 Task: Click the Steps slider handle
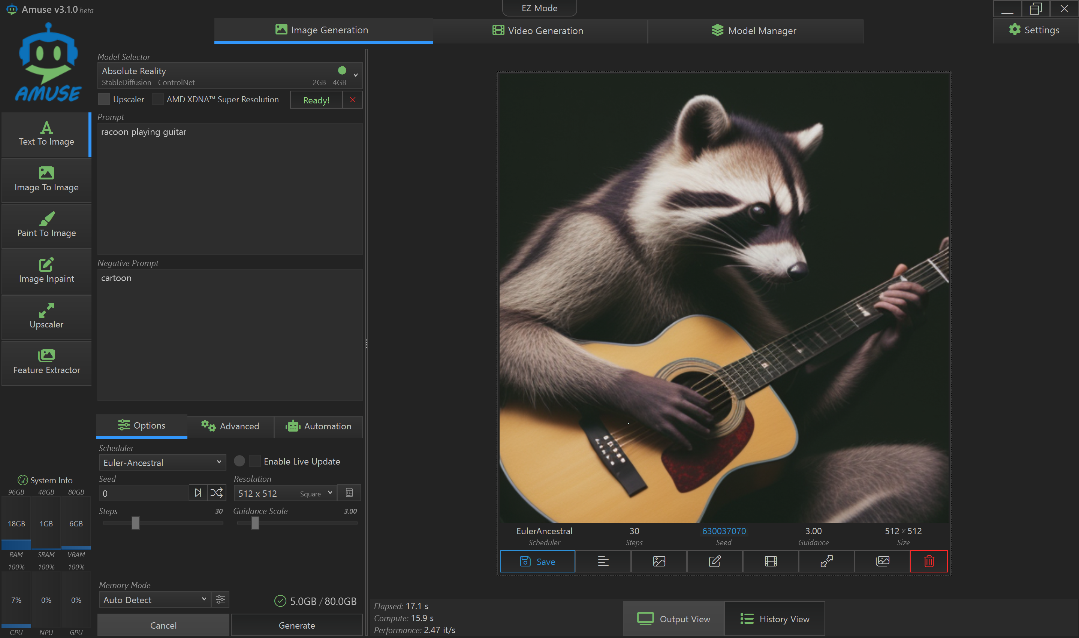(x=135, y=523)
